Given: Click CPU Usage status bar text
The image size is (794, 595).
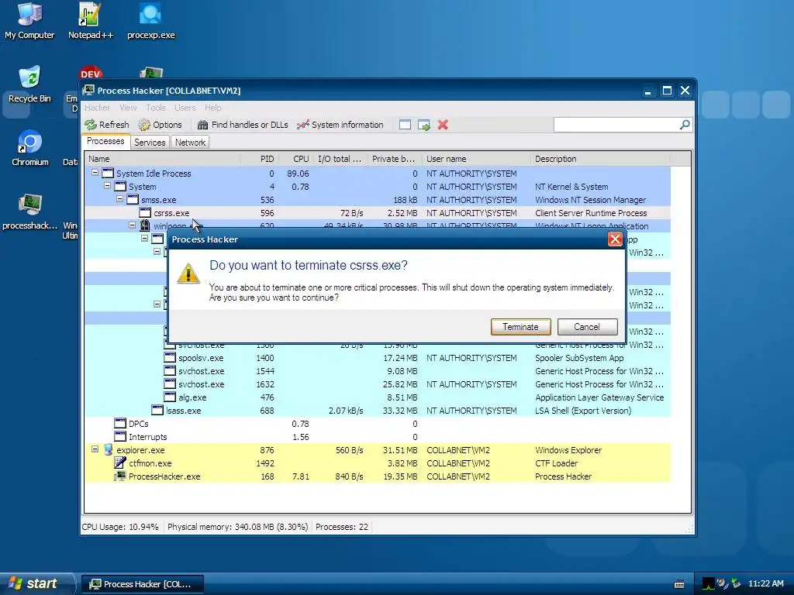Looking at the screenshot, I should point(120,527).
